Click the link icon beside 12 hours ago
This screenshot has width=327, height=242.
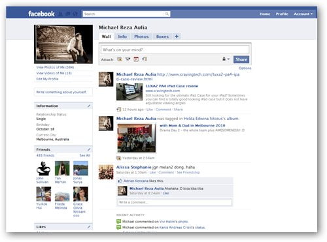pyautogui.click(x=118, y=110)
